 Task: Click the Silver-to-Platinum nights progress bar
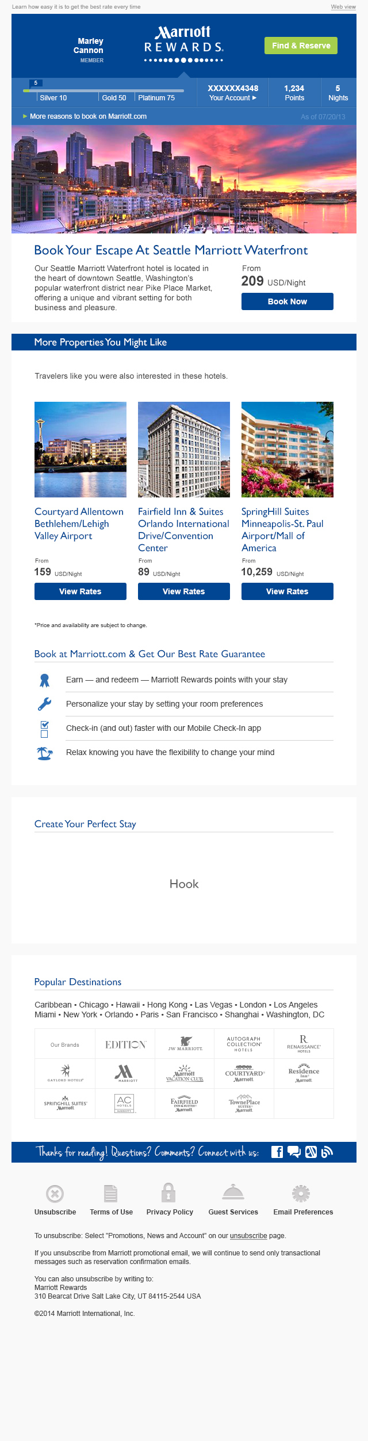103,90
